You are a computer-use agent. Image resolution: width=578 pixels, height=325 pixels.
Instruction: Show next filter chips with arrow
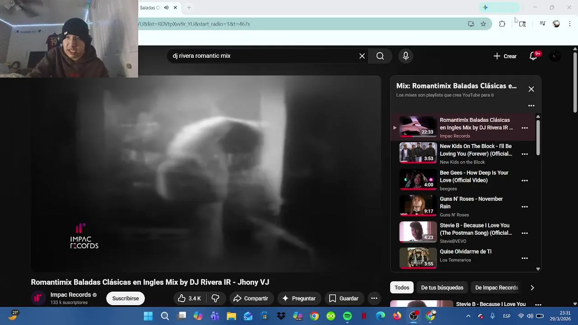click(x=532, y=288)
